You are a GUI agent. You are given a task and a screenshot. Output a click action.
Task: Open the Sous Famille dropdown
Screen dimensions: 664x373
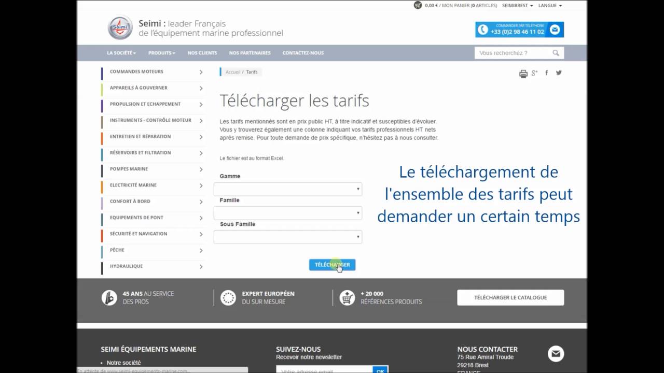(288, 237)
